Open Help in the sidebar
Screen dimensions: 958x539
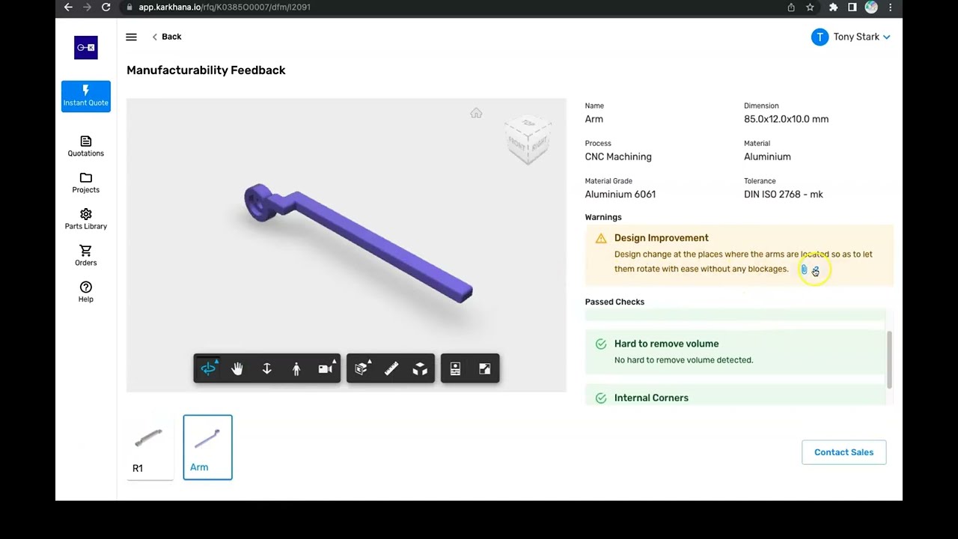[x=86, y=292]
